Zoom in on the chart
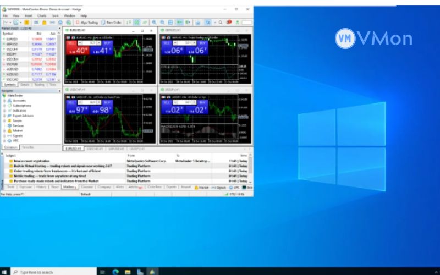Viewport: 440px width, 275px height. coord(154,23)
